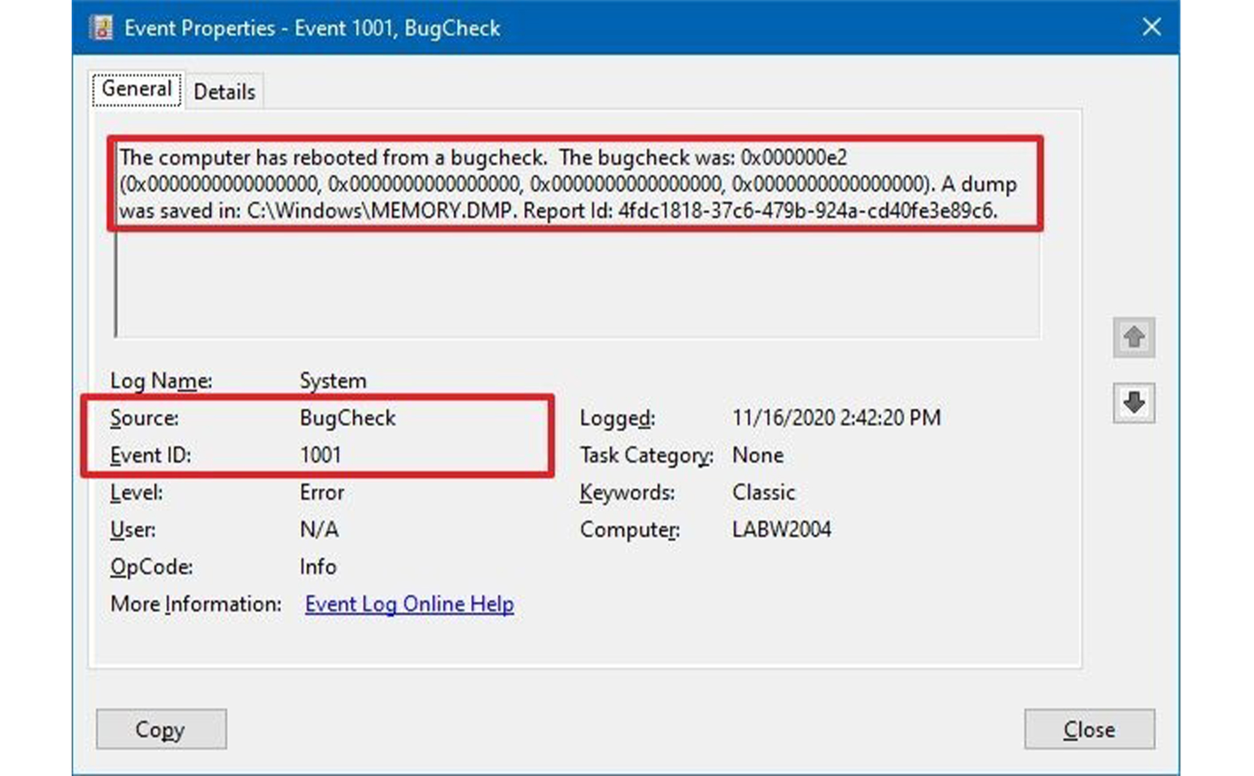Select the Source value BugCheck
Image resolution: width=1254 pixels, height=776 pixels.
347,418
